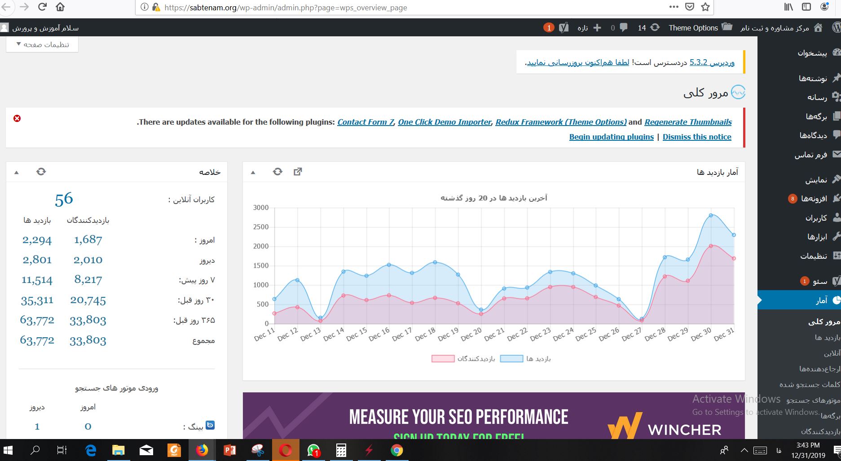The image size is (841, 461).
Task: Open Task View from taskbar
Action: pos(62,450)
